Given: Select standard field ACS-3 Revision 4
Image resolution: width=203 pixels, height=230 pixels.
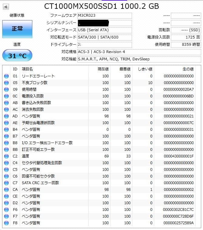Looking at the screenshot, I should point(139,52).
